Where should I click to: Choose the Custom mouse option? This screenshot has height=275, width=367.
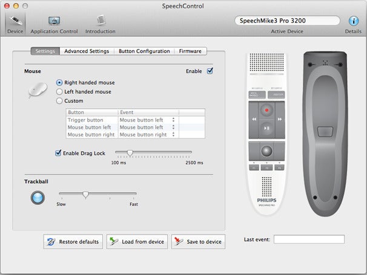(x=59, y=101)
